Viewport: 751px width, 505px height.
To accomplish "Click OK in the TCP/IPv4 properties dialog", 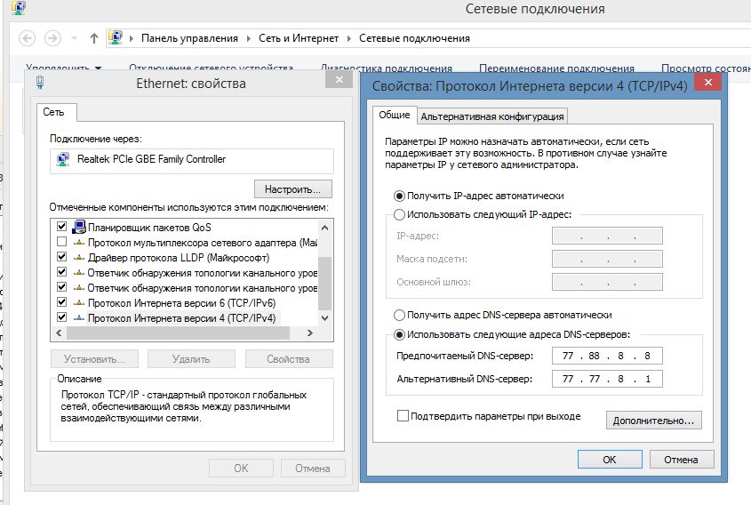I will (610, 460).
